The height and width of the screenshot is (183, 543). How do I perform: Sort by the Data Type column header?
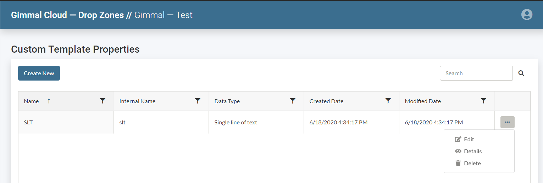point(227,101)
